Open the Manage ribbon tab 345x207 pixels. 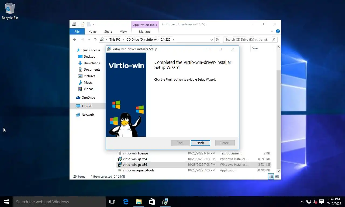[145, 32]
